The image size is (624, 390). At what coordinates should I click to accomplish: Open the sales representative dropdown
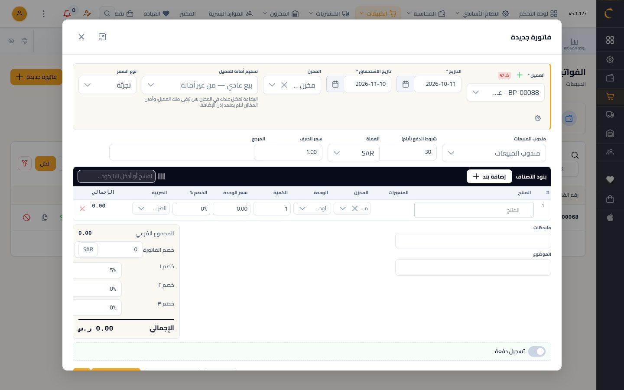pos(494,153)
